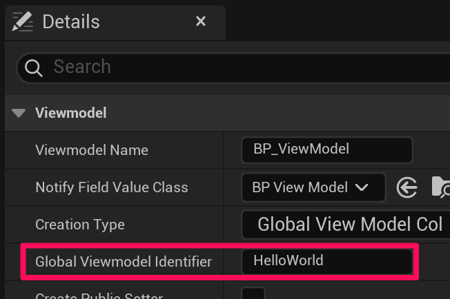Click the Global Viewmodel Identifier label
450x299 pixels.
tap(124, 261)
